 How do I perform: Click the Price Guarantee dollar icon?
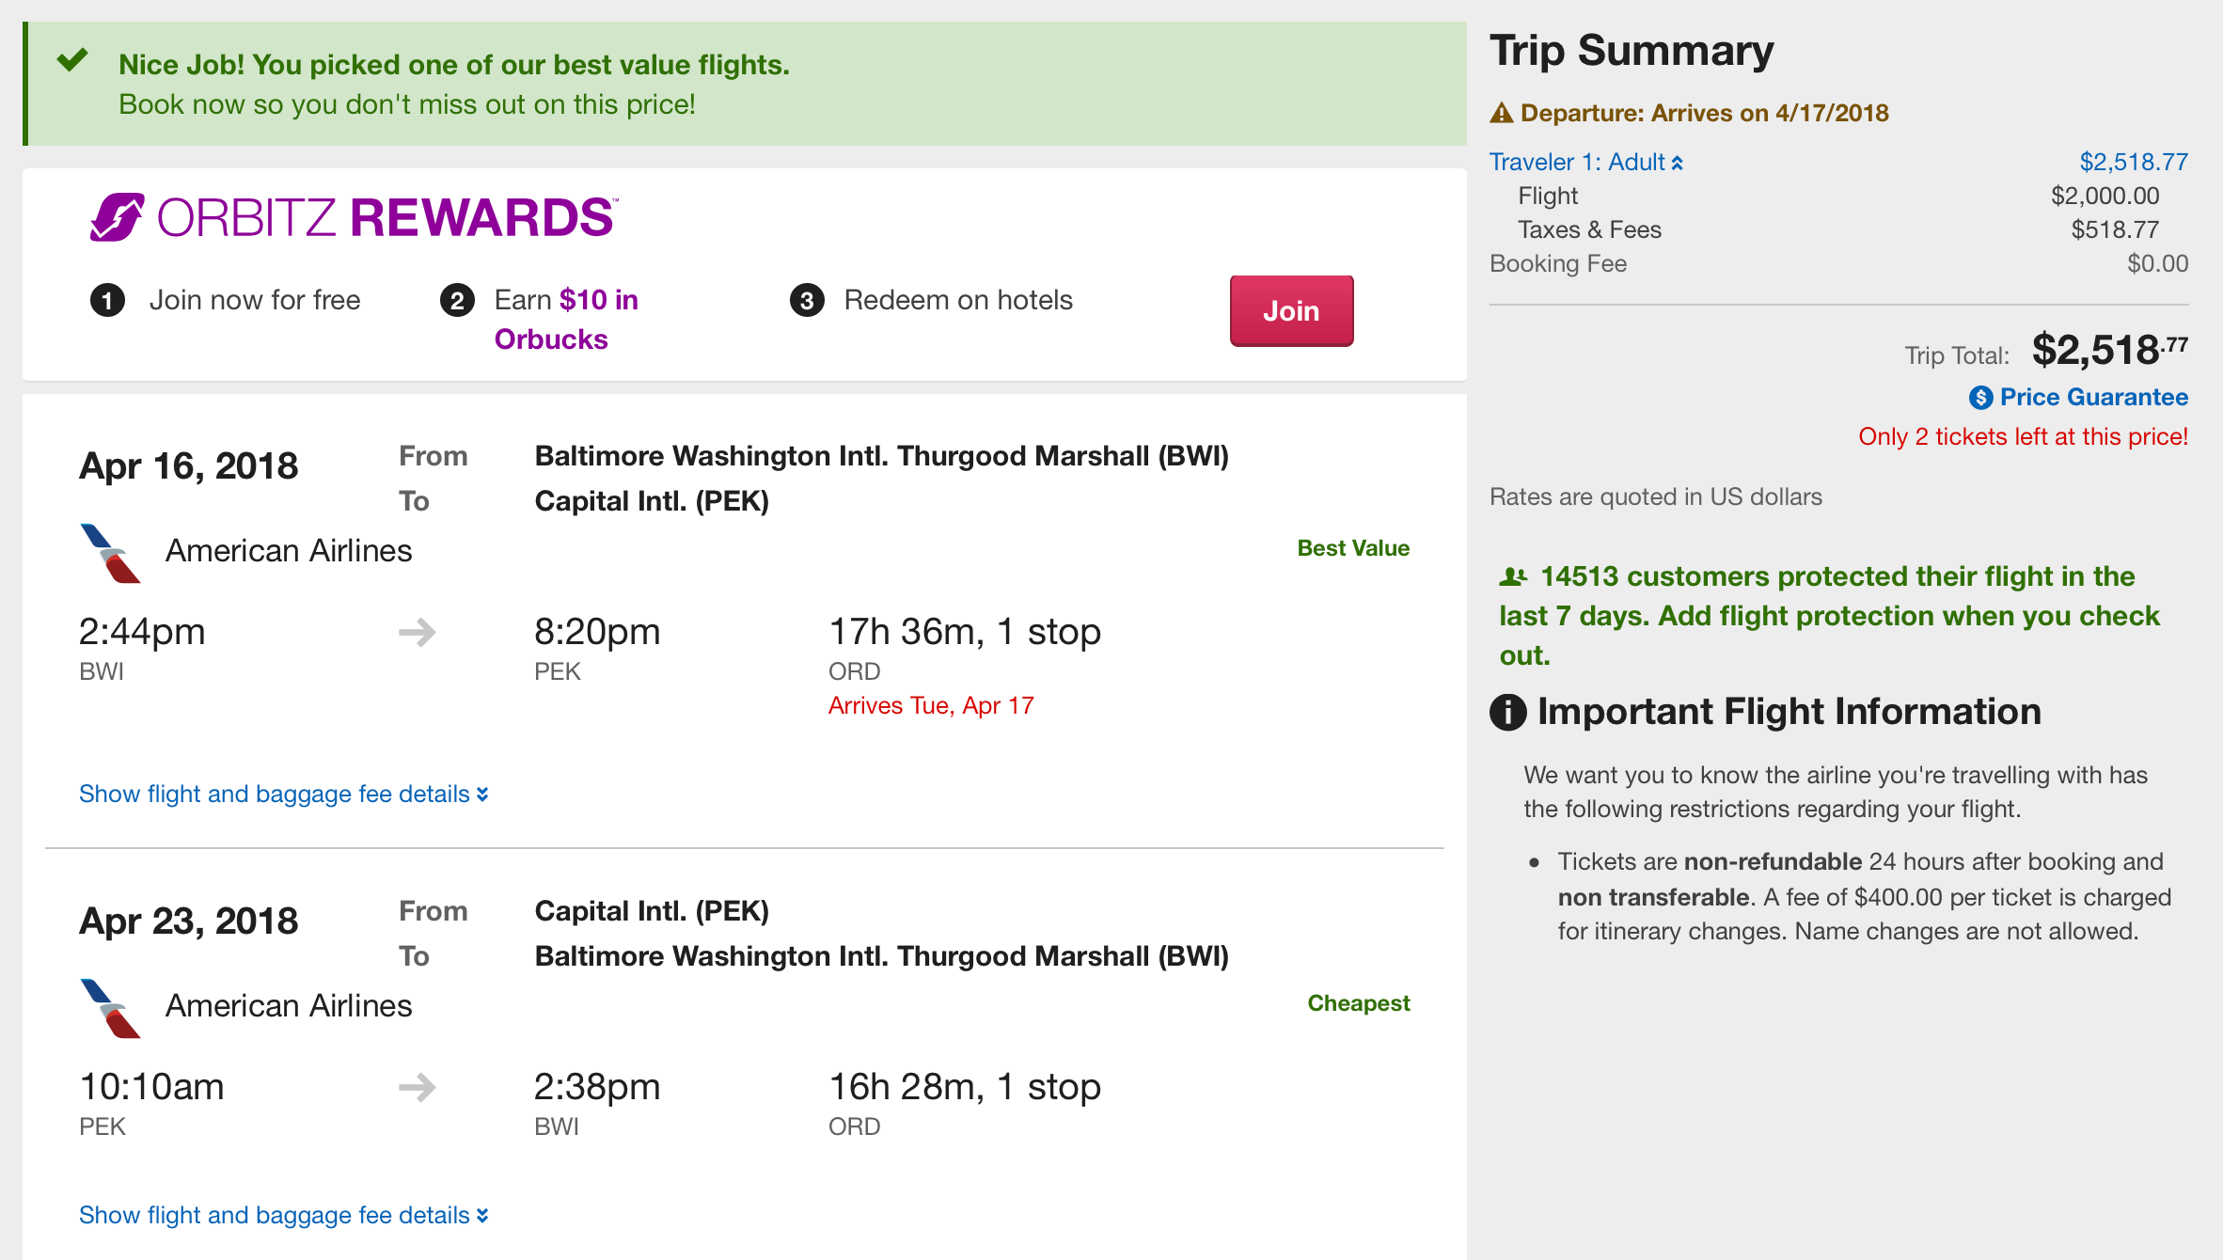click(x=1980, y=398)
